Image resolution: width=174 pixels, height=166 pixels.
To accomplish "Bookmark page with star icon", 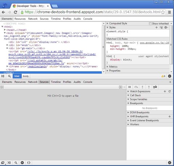I will point(163,12).
